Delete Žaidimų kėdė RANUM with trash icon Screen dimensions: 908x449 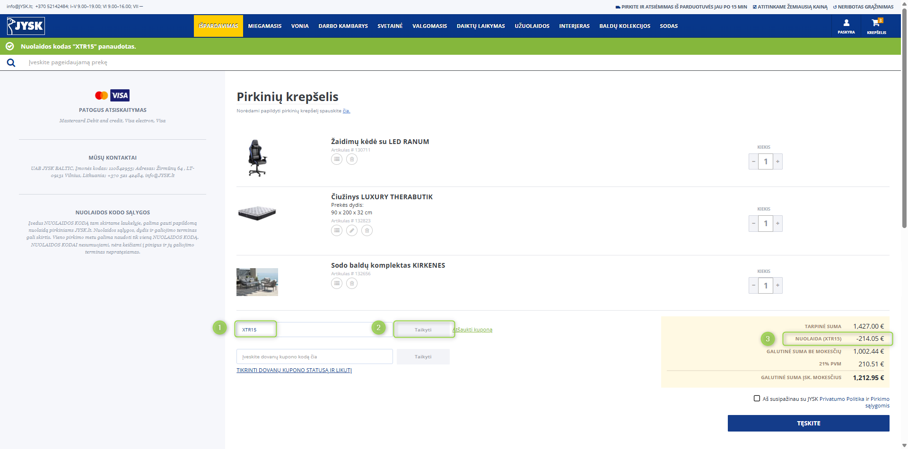(352, 159)
